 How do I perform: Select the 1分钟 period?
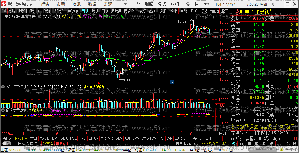pyautogui.click(x=23, y=11)
